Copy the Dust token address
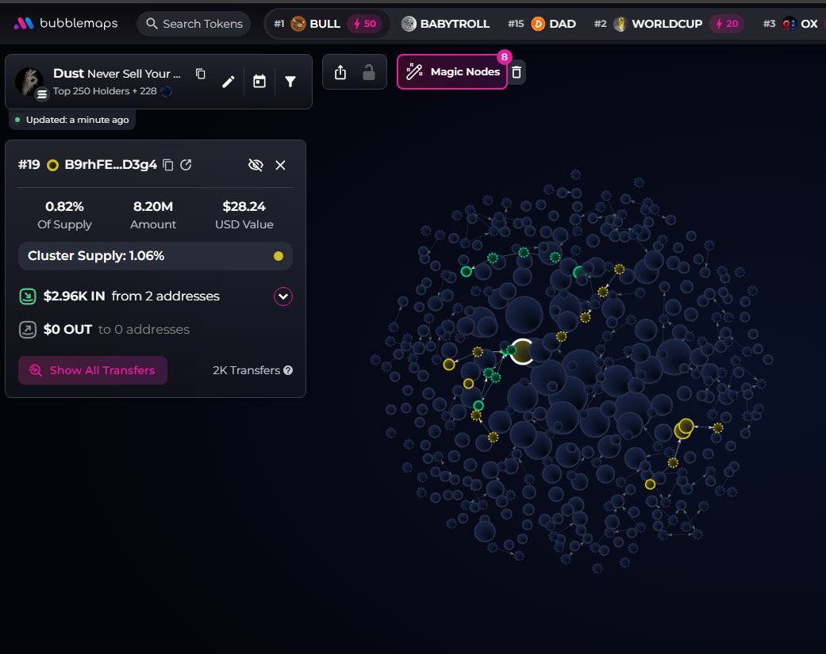 [200, 74]
